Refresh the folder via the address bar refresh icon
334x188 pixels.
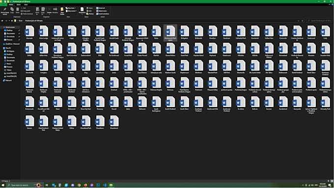click(302, 21)
